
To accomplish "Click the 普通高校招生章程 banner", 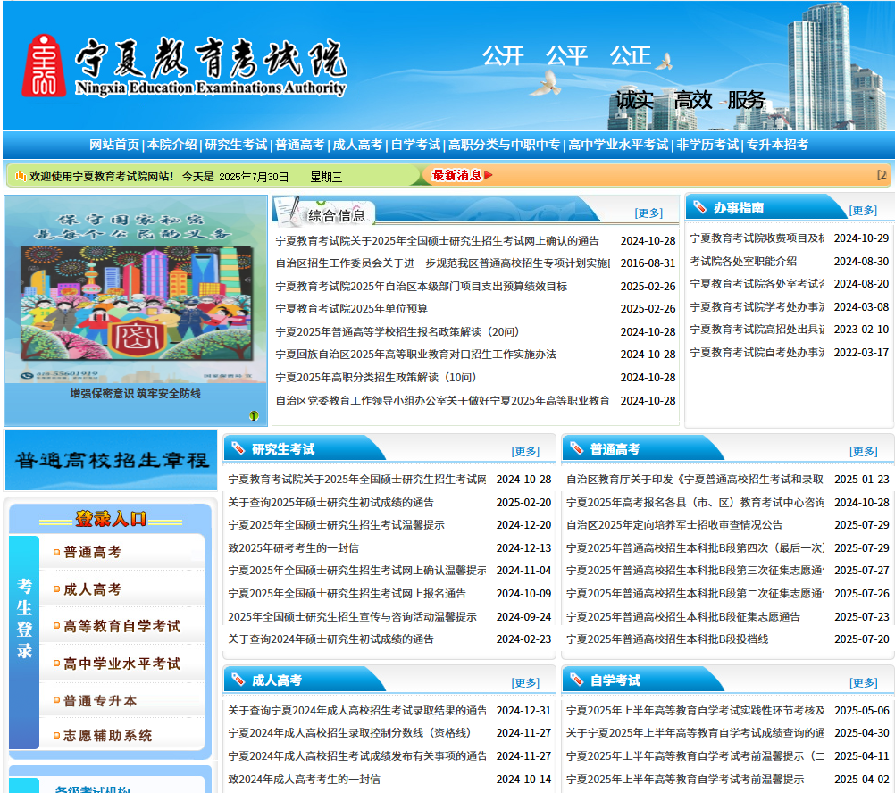I will pos(112,461).
